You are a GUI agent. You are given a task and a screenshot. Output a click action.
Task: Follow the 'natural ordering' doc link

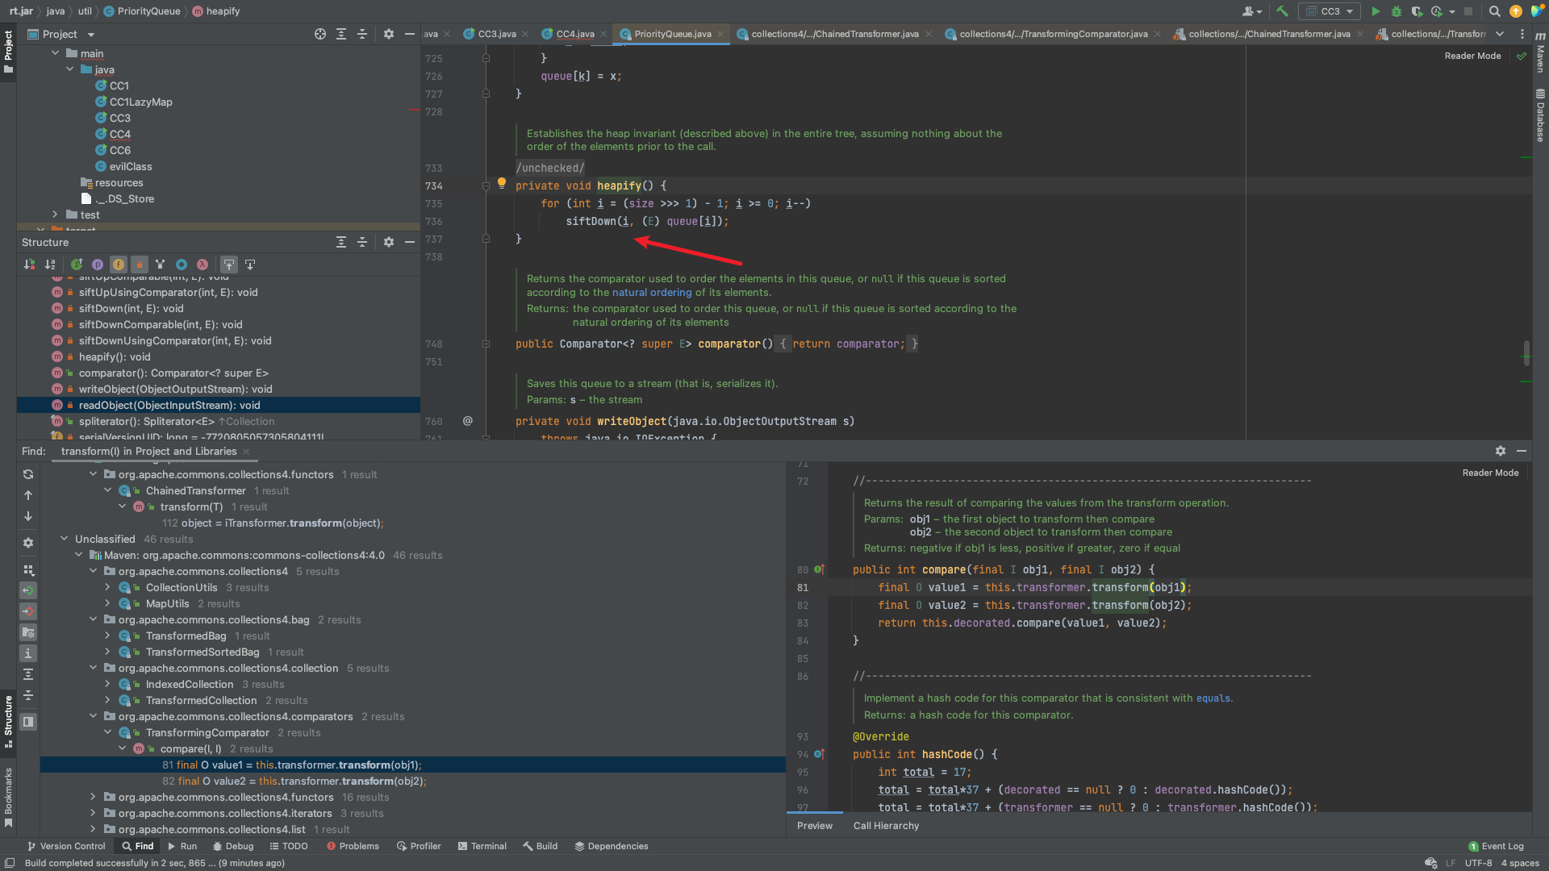(652, 293)
